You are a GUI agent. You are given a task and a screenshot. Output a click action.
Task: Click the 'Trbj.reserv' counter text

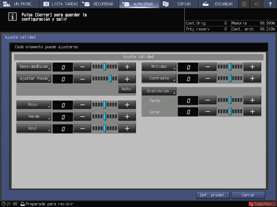pos(198,29)
